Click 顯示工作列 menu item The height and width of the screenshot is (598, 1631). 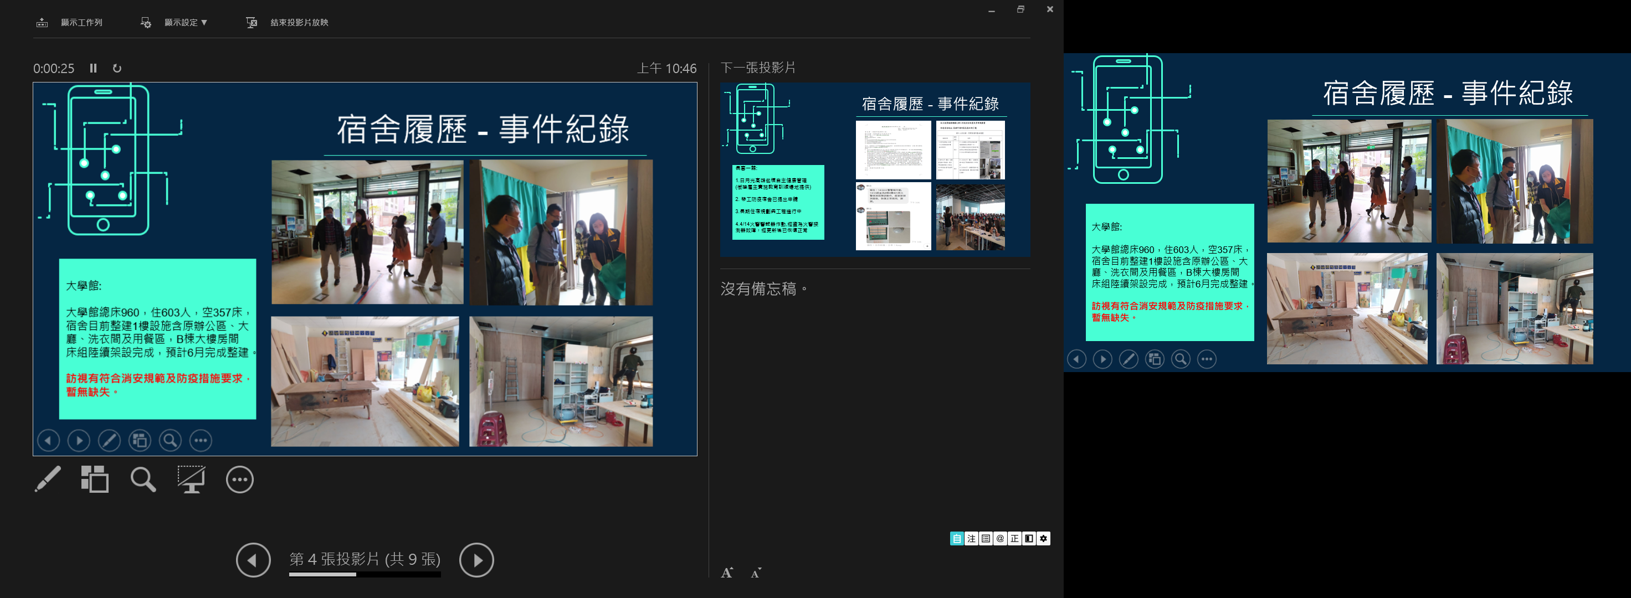coord(81,23)
